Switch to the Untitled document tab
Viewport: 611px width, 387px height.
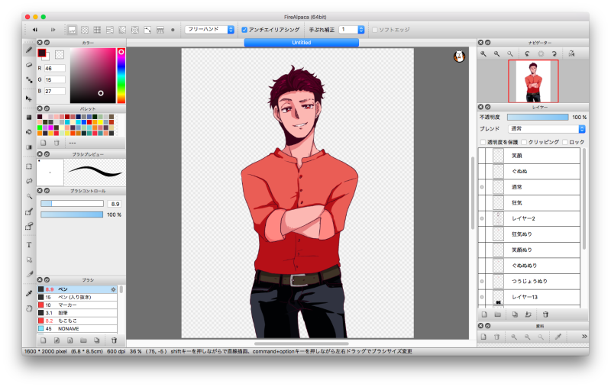pyautogui.click(x=301, y=43)
